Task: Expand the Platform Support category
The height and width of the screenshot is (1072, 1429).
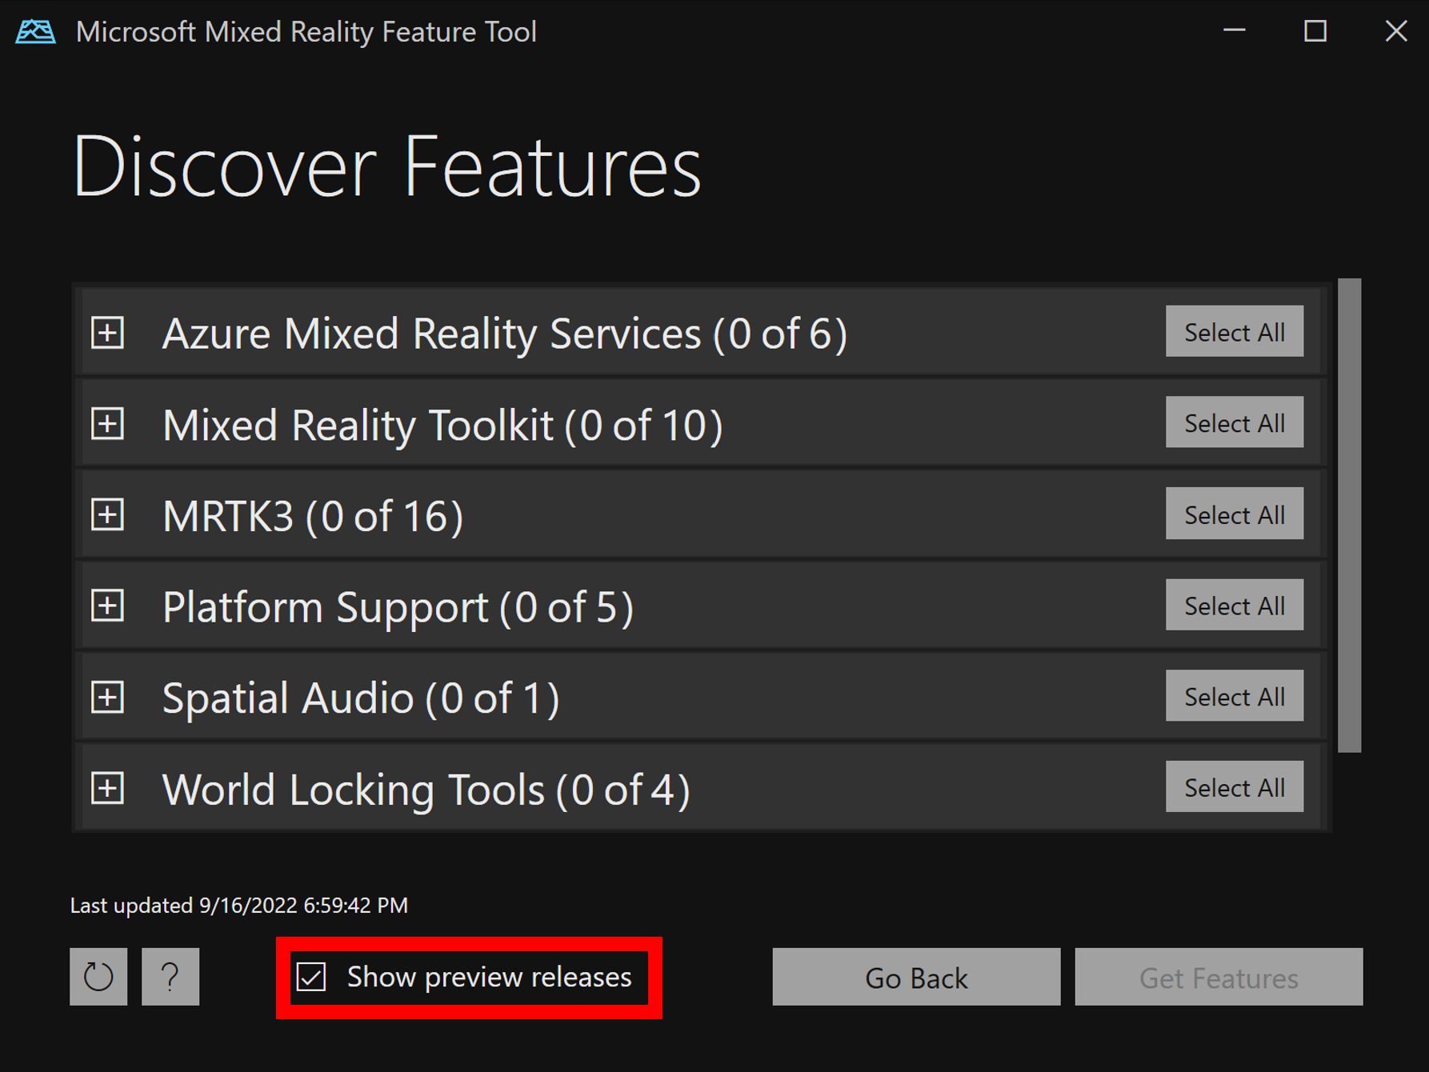Action: (107, 606)
